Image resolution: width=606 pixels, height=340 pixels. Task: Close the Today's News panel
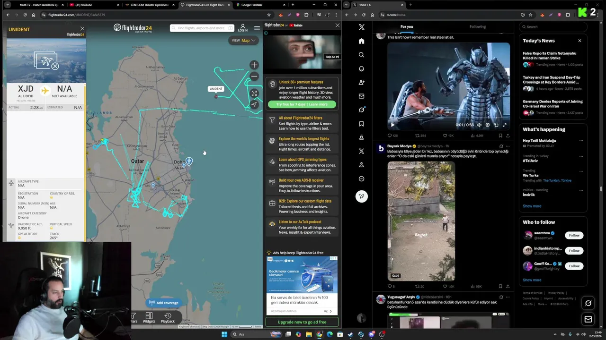[x=579, y=41]
